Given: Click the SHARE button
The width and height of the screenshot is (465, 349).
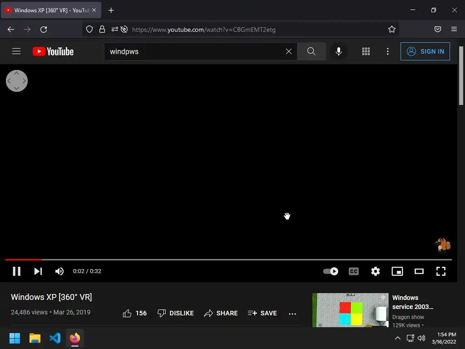Looking at the screenshot, I should (221, 313).
